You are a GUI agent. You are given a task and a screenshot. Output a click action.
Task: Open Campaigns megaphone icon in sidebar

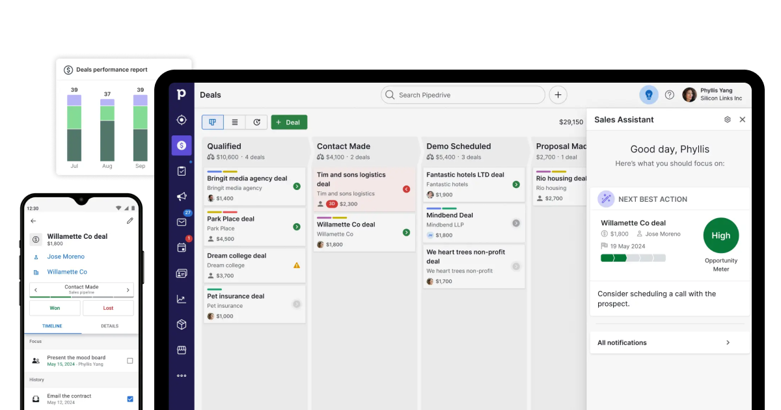point(182,197)
